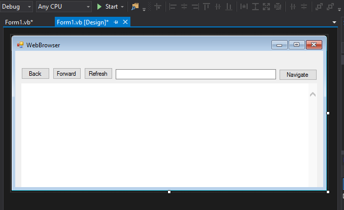Open the document tab list dropdown arrow
Image resolution: width=344 pixels, height=210 pixels.
[x=334, y=22]
